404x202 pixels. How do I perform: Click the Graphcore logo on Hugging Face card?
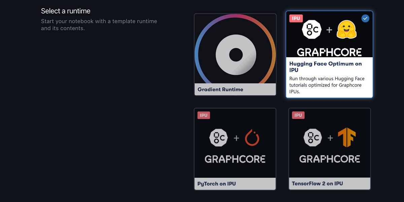pyautogui.click(x=329, y=52)
